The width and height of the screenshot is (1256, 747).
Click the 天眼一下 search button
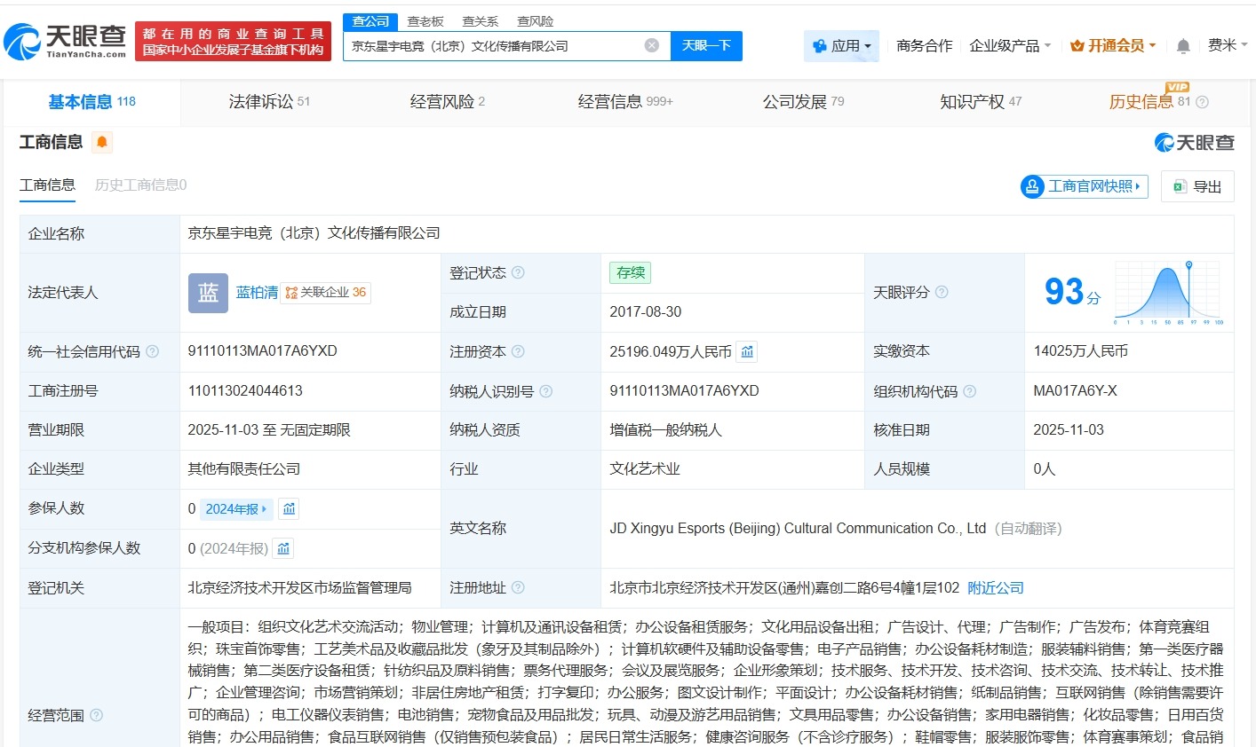point(706,45)
